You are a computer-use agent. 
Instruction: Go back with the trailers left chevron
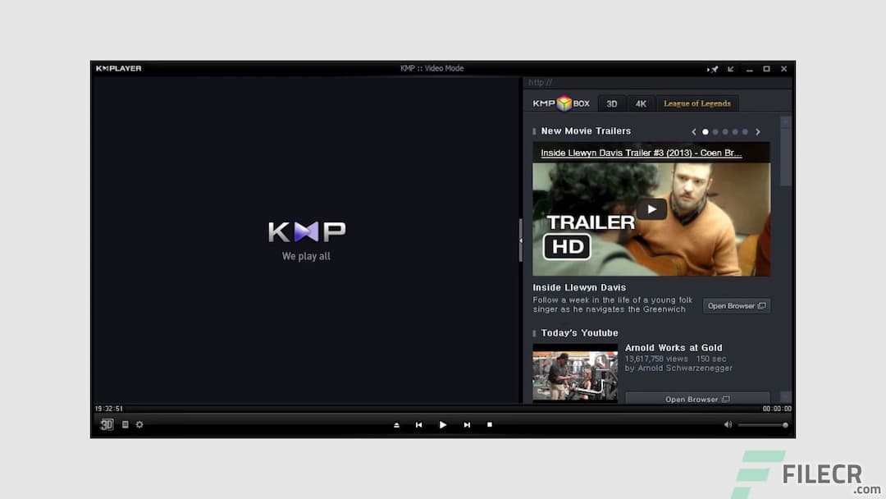693,131
